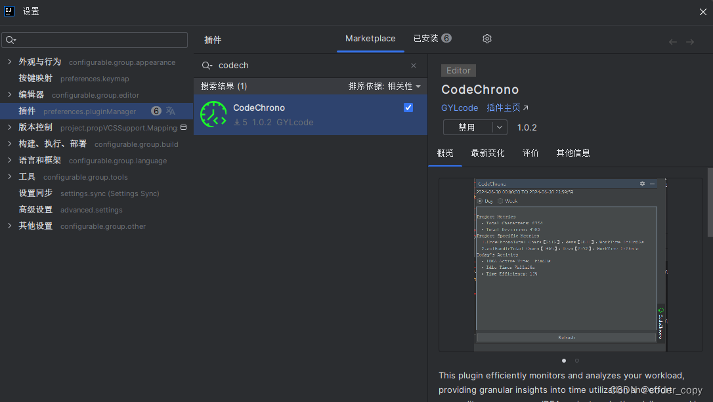Click the 6 badge on the 插件 row
Viewport: 713px width, 402px height.
(156, 111)
